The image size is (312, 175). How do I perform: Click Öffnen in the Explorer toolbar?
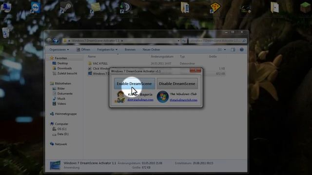point(83,50)
